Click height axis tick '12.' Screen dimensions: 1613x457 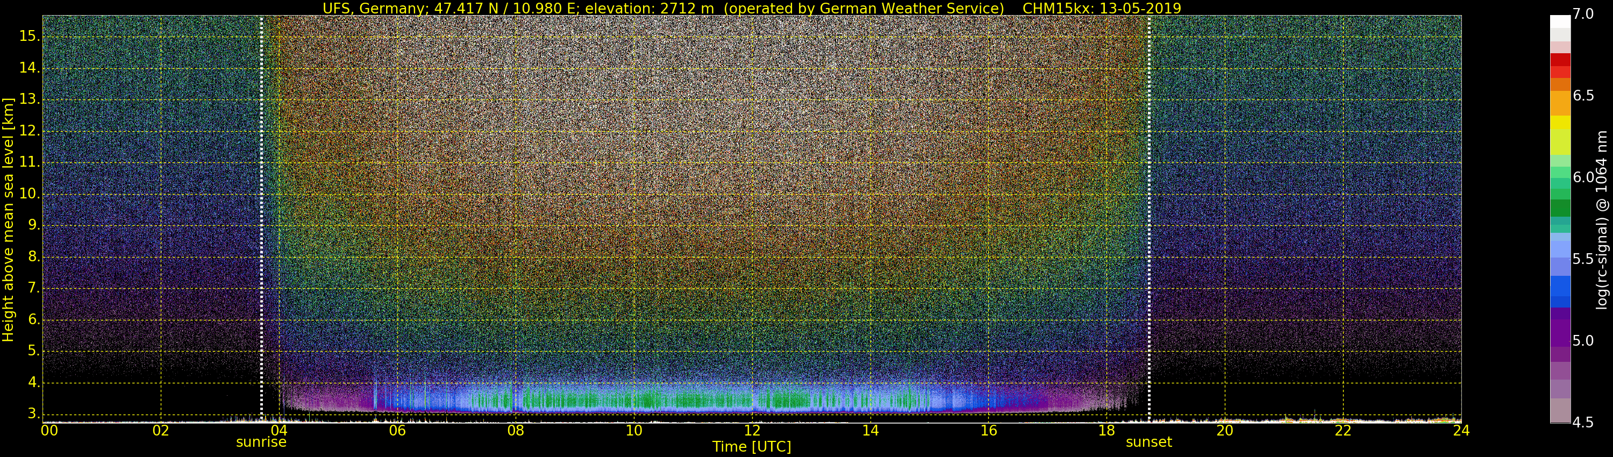point(29,131)
